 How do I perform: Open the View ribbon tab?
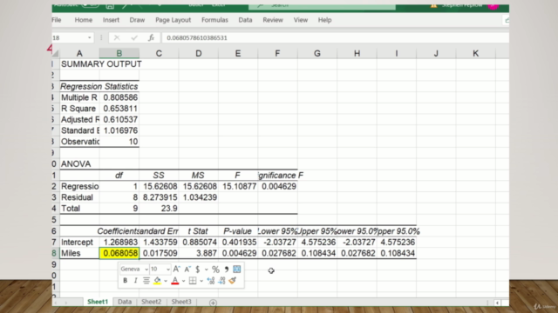(300, 20)
